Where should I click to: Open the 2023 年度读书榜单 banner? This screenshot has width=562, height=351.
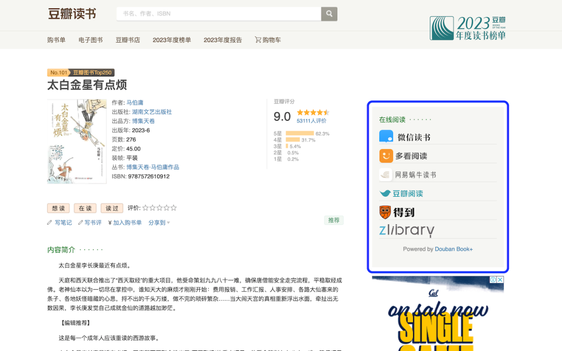[468, 28]
